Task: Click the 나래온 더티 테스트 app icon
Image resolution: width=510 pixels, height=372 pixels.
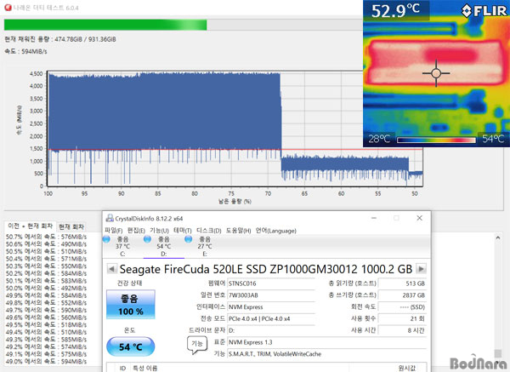Action: pos(8,8)
